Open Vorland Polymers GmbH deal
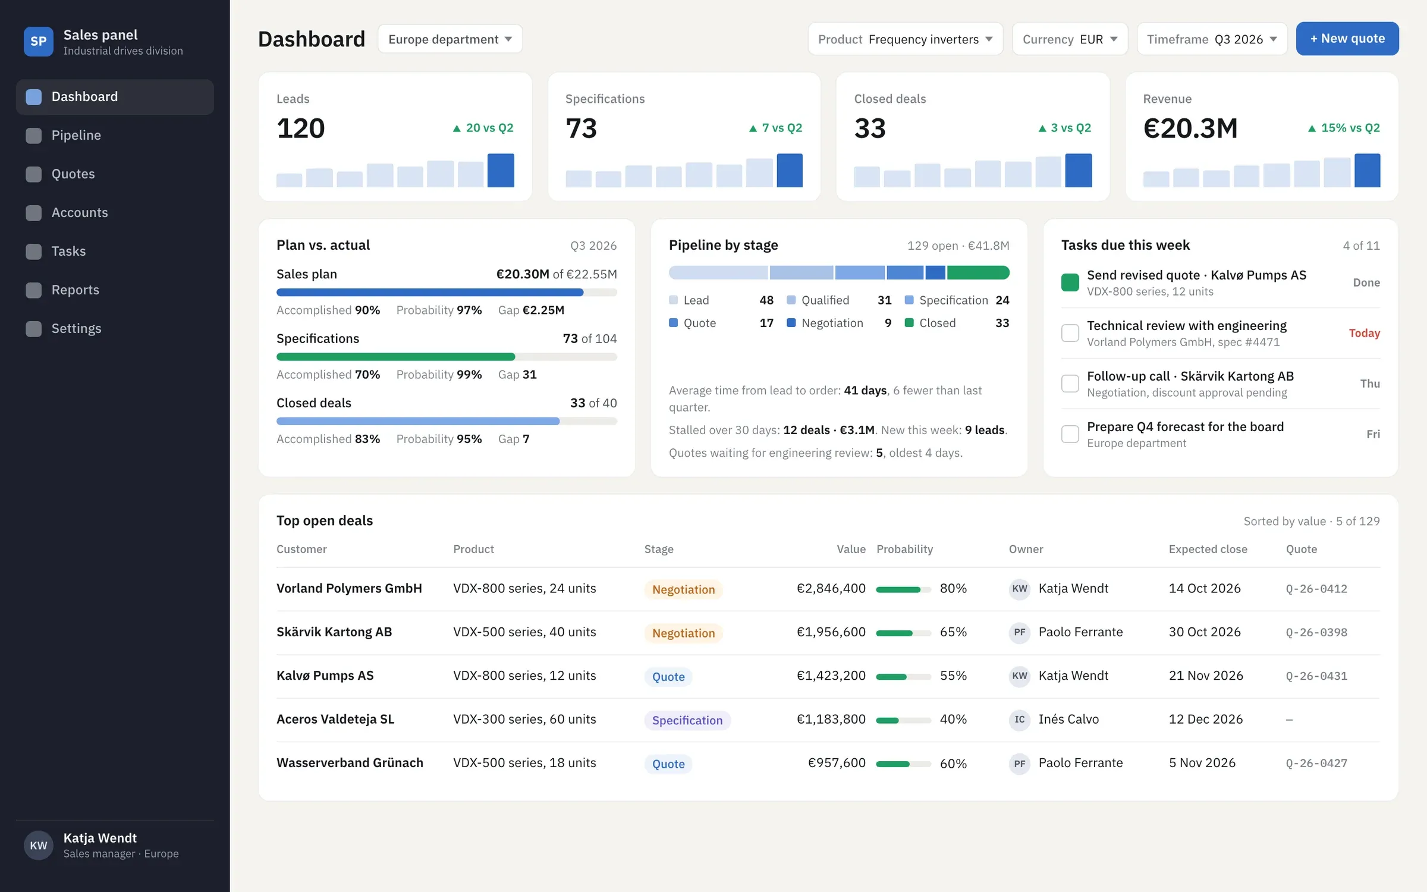Viewport: 1427px width, 892px height. (x=349, y=589)
